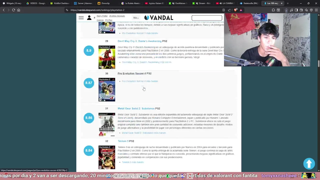
Task: Open site settings icon in address bar
Action: point(67,10)
